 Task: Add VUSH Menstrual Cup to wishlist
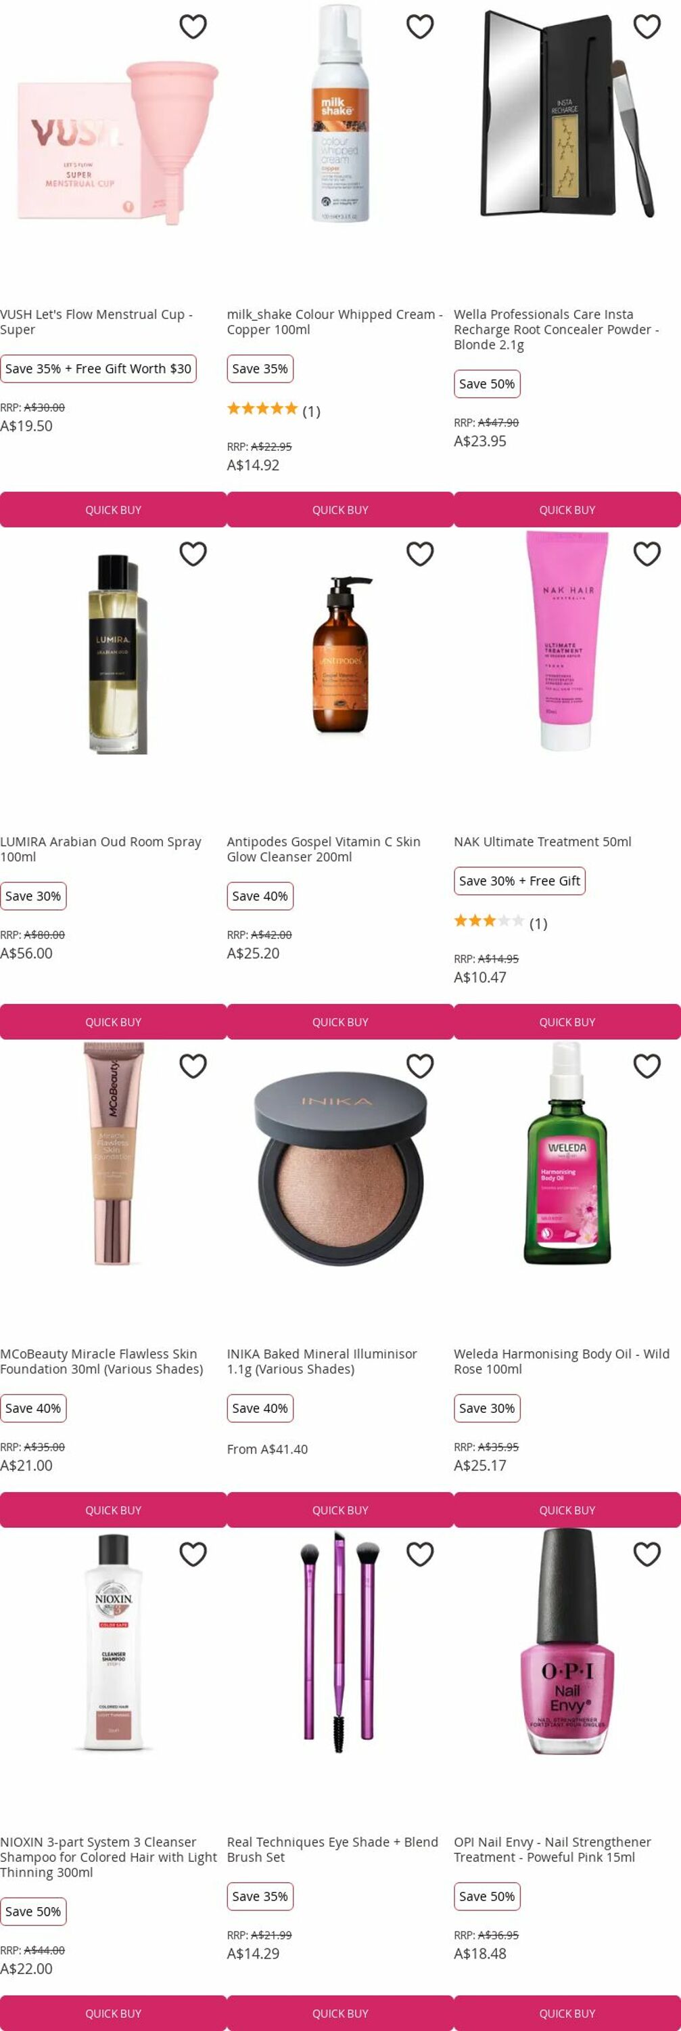(x=193, y=27)
